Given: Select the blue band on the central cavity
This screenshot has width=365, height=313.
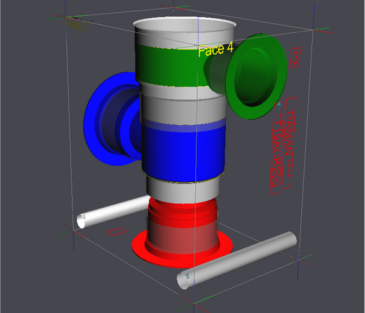Looking at the screenshot, I should tap(183, 153).
